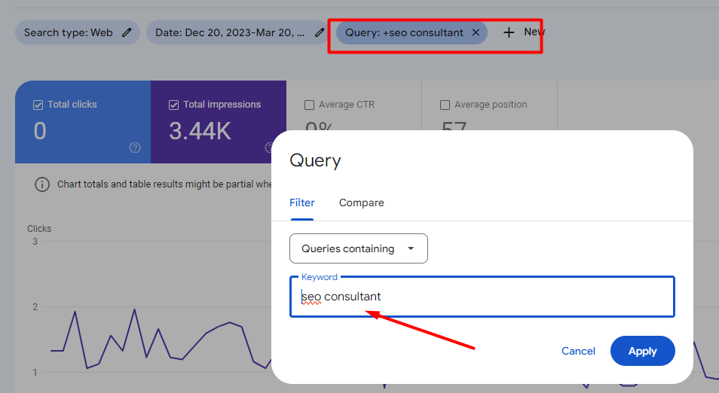
Task: Enable Average CTR checkbox
Action: click(x=310, y=105)
